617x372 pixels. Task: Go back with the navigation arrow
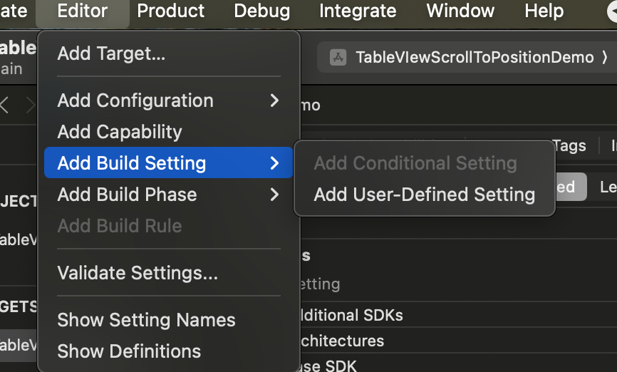pyautogui.click(x=6, y=105)
